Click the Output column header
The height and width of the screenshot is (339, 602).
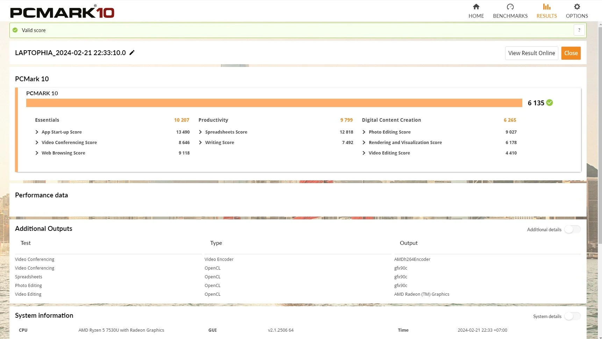tap(409, 243)
